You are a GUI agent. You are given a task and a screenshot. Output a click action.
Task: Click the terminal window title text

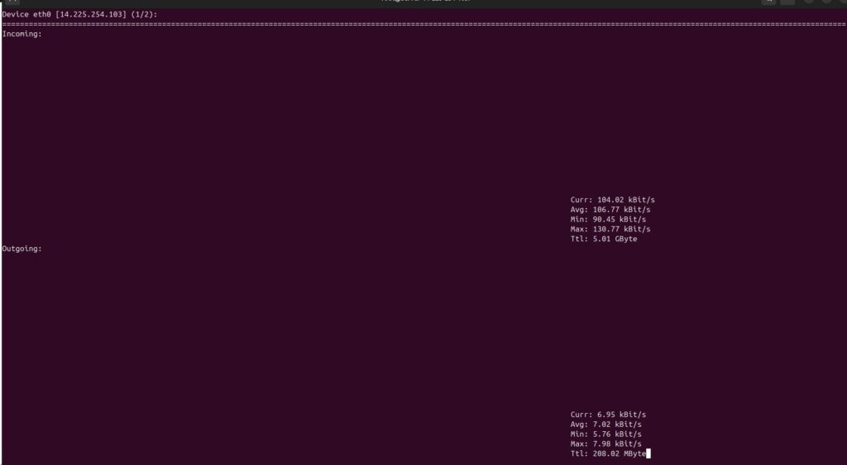point(423,2)
